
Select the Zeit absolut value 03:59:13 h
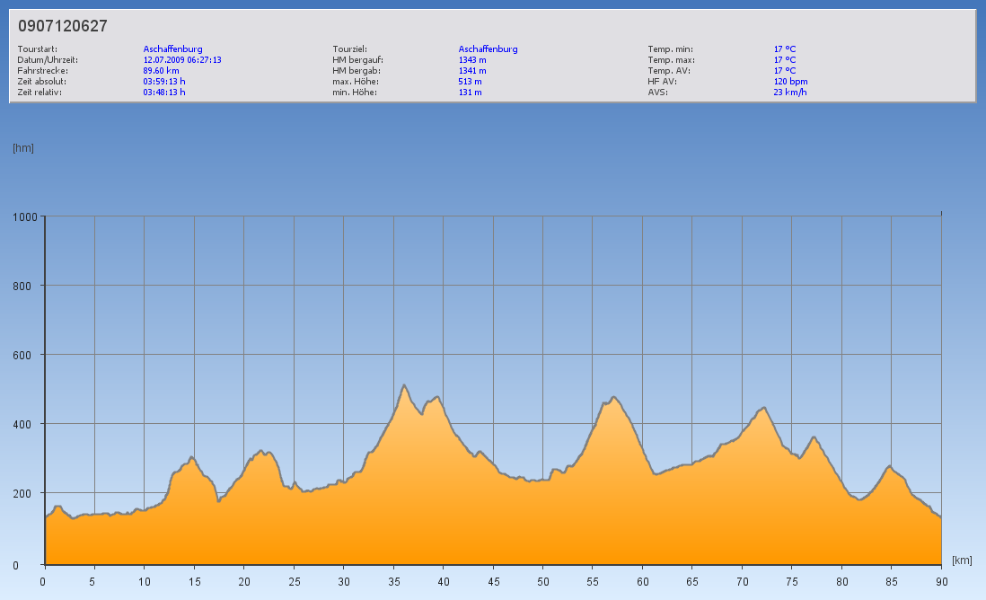[164, 81]
